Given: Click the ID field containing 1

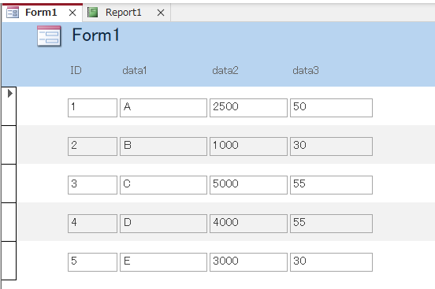Looking at the screenshot, I should point(92,108).
